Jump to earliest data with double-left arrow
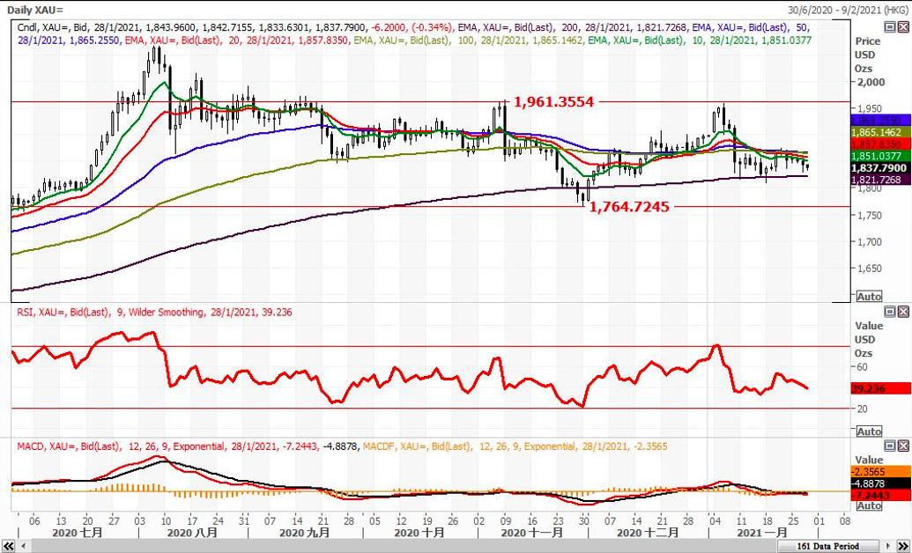The width and height of the screenshot is (912, 553). tap(6, 547)
